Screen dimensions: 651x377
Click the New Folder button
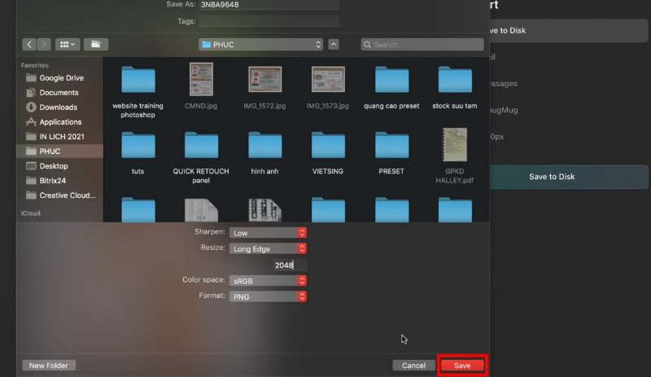49,366
